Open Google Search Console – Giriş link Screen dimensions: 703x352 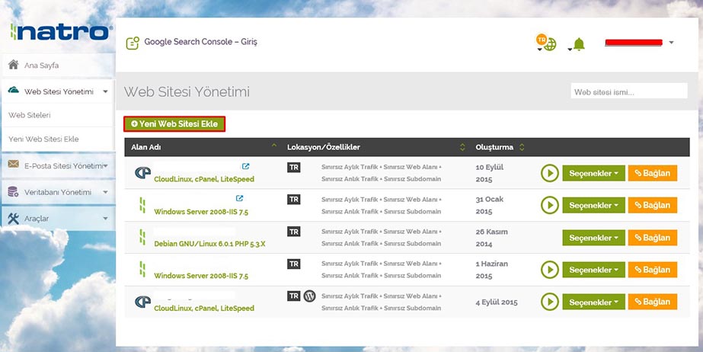pos(201,42)
